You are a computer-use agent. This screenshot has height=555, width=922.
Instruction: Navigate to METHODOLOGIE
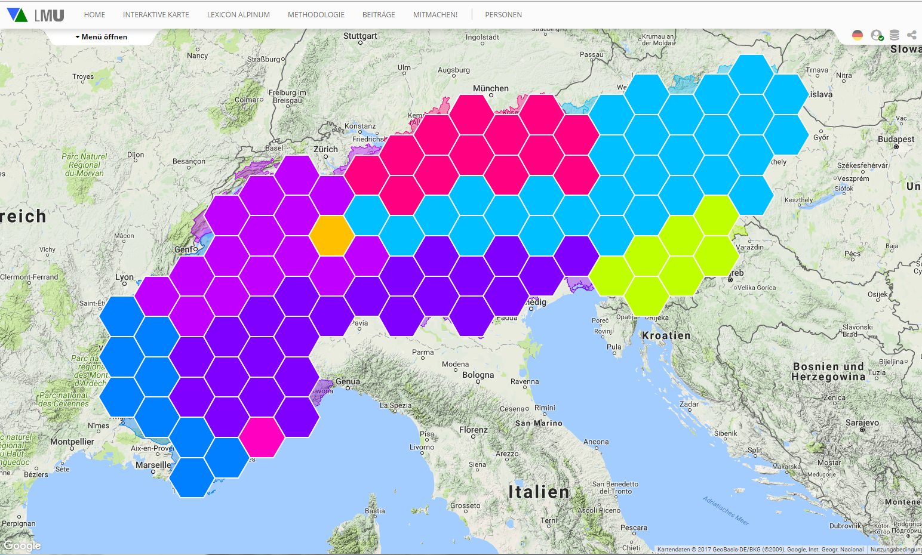[x=316, y=15]
